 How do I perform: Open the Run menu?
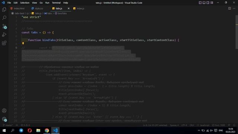tap(47, 3)
